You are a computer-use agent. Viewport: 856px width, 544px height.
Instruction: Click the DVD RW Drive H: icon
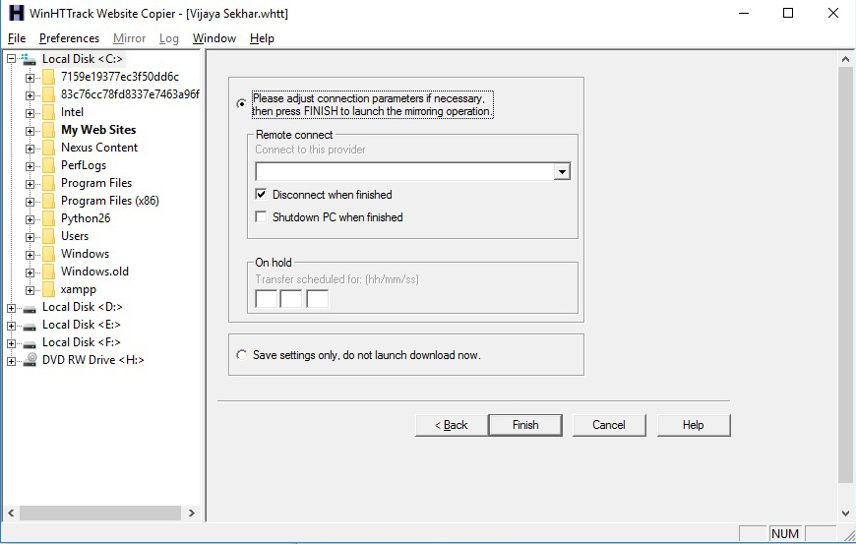(31, 360)
